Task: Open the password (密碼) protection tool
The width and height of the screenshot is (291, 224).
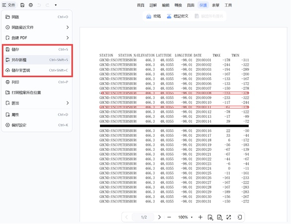Action: pos(154,16)
